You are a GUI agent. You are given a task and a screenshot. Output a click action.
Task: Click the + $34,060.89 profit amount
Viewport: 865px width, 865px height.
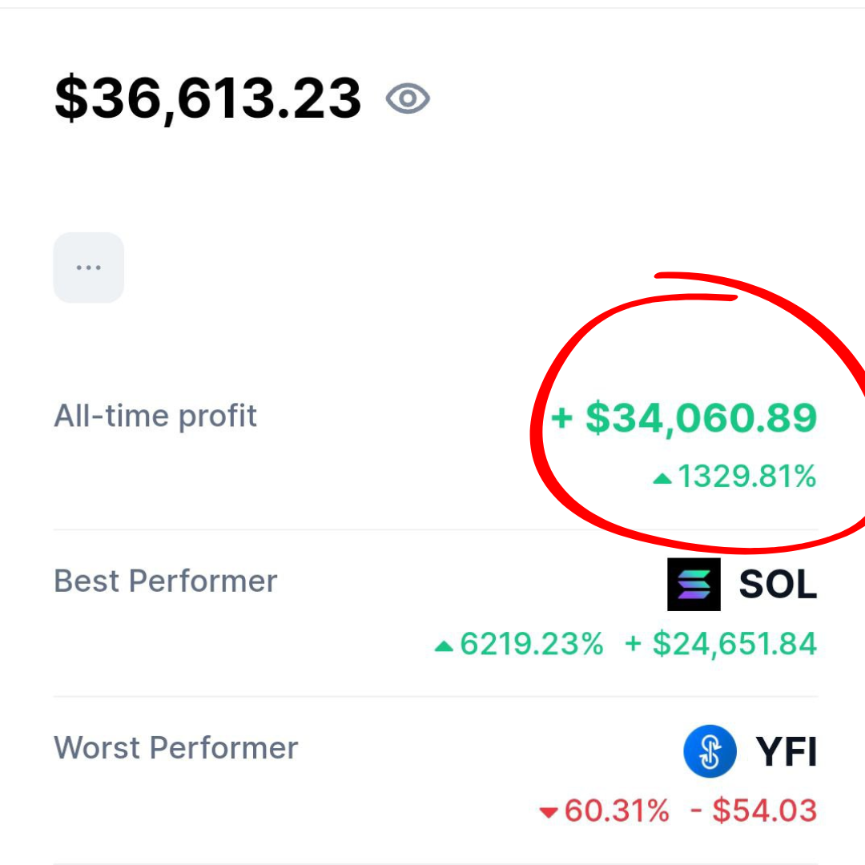point(701,418)
